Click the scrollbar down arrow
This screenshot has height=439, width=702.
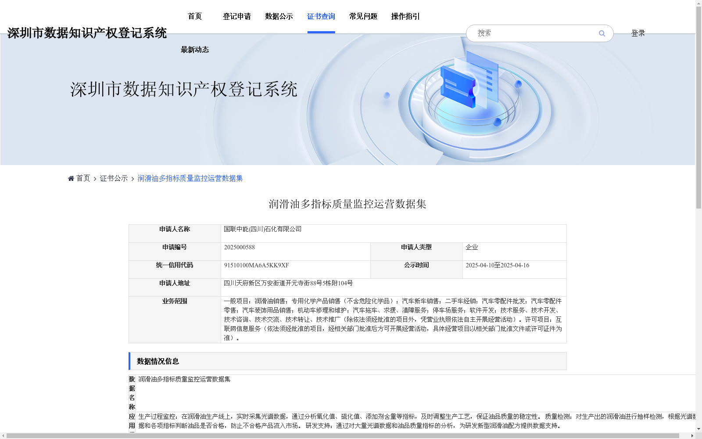point(698,429)
